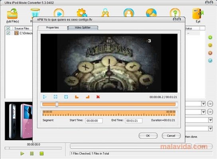The height and width of the screenshot is (159, 217).
Task: Click the yellow minus side icon
Action: click(210, 45)
